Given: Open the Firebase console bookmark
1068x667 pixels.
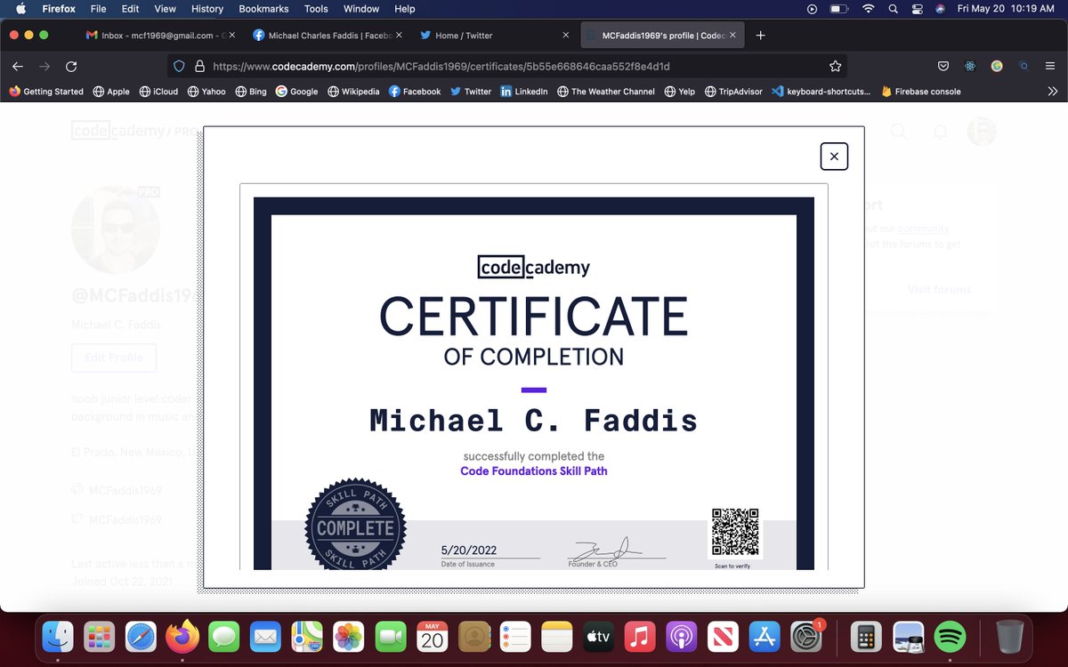Looking at the screenshot, I should tap(921, 91).
